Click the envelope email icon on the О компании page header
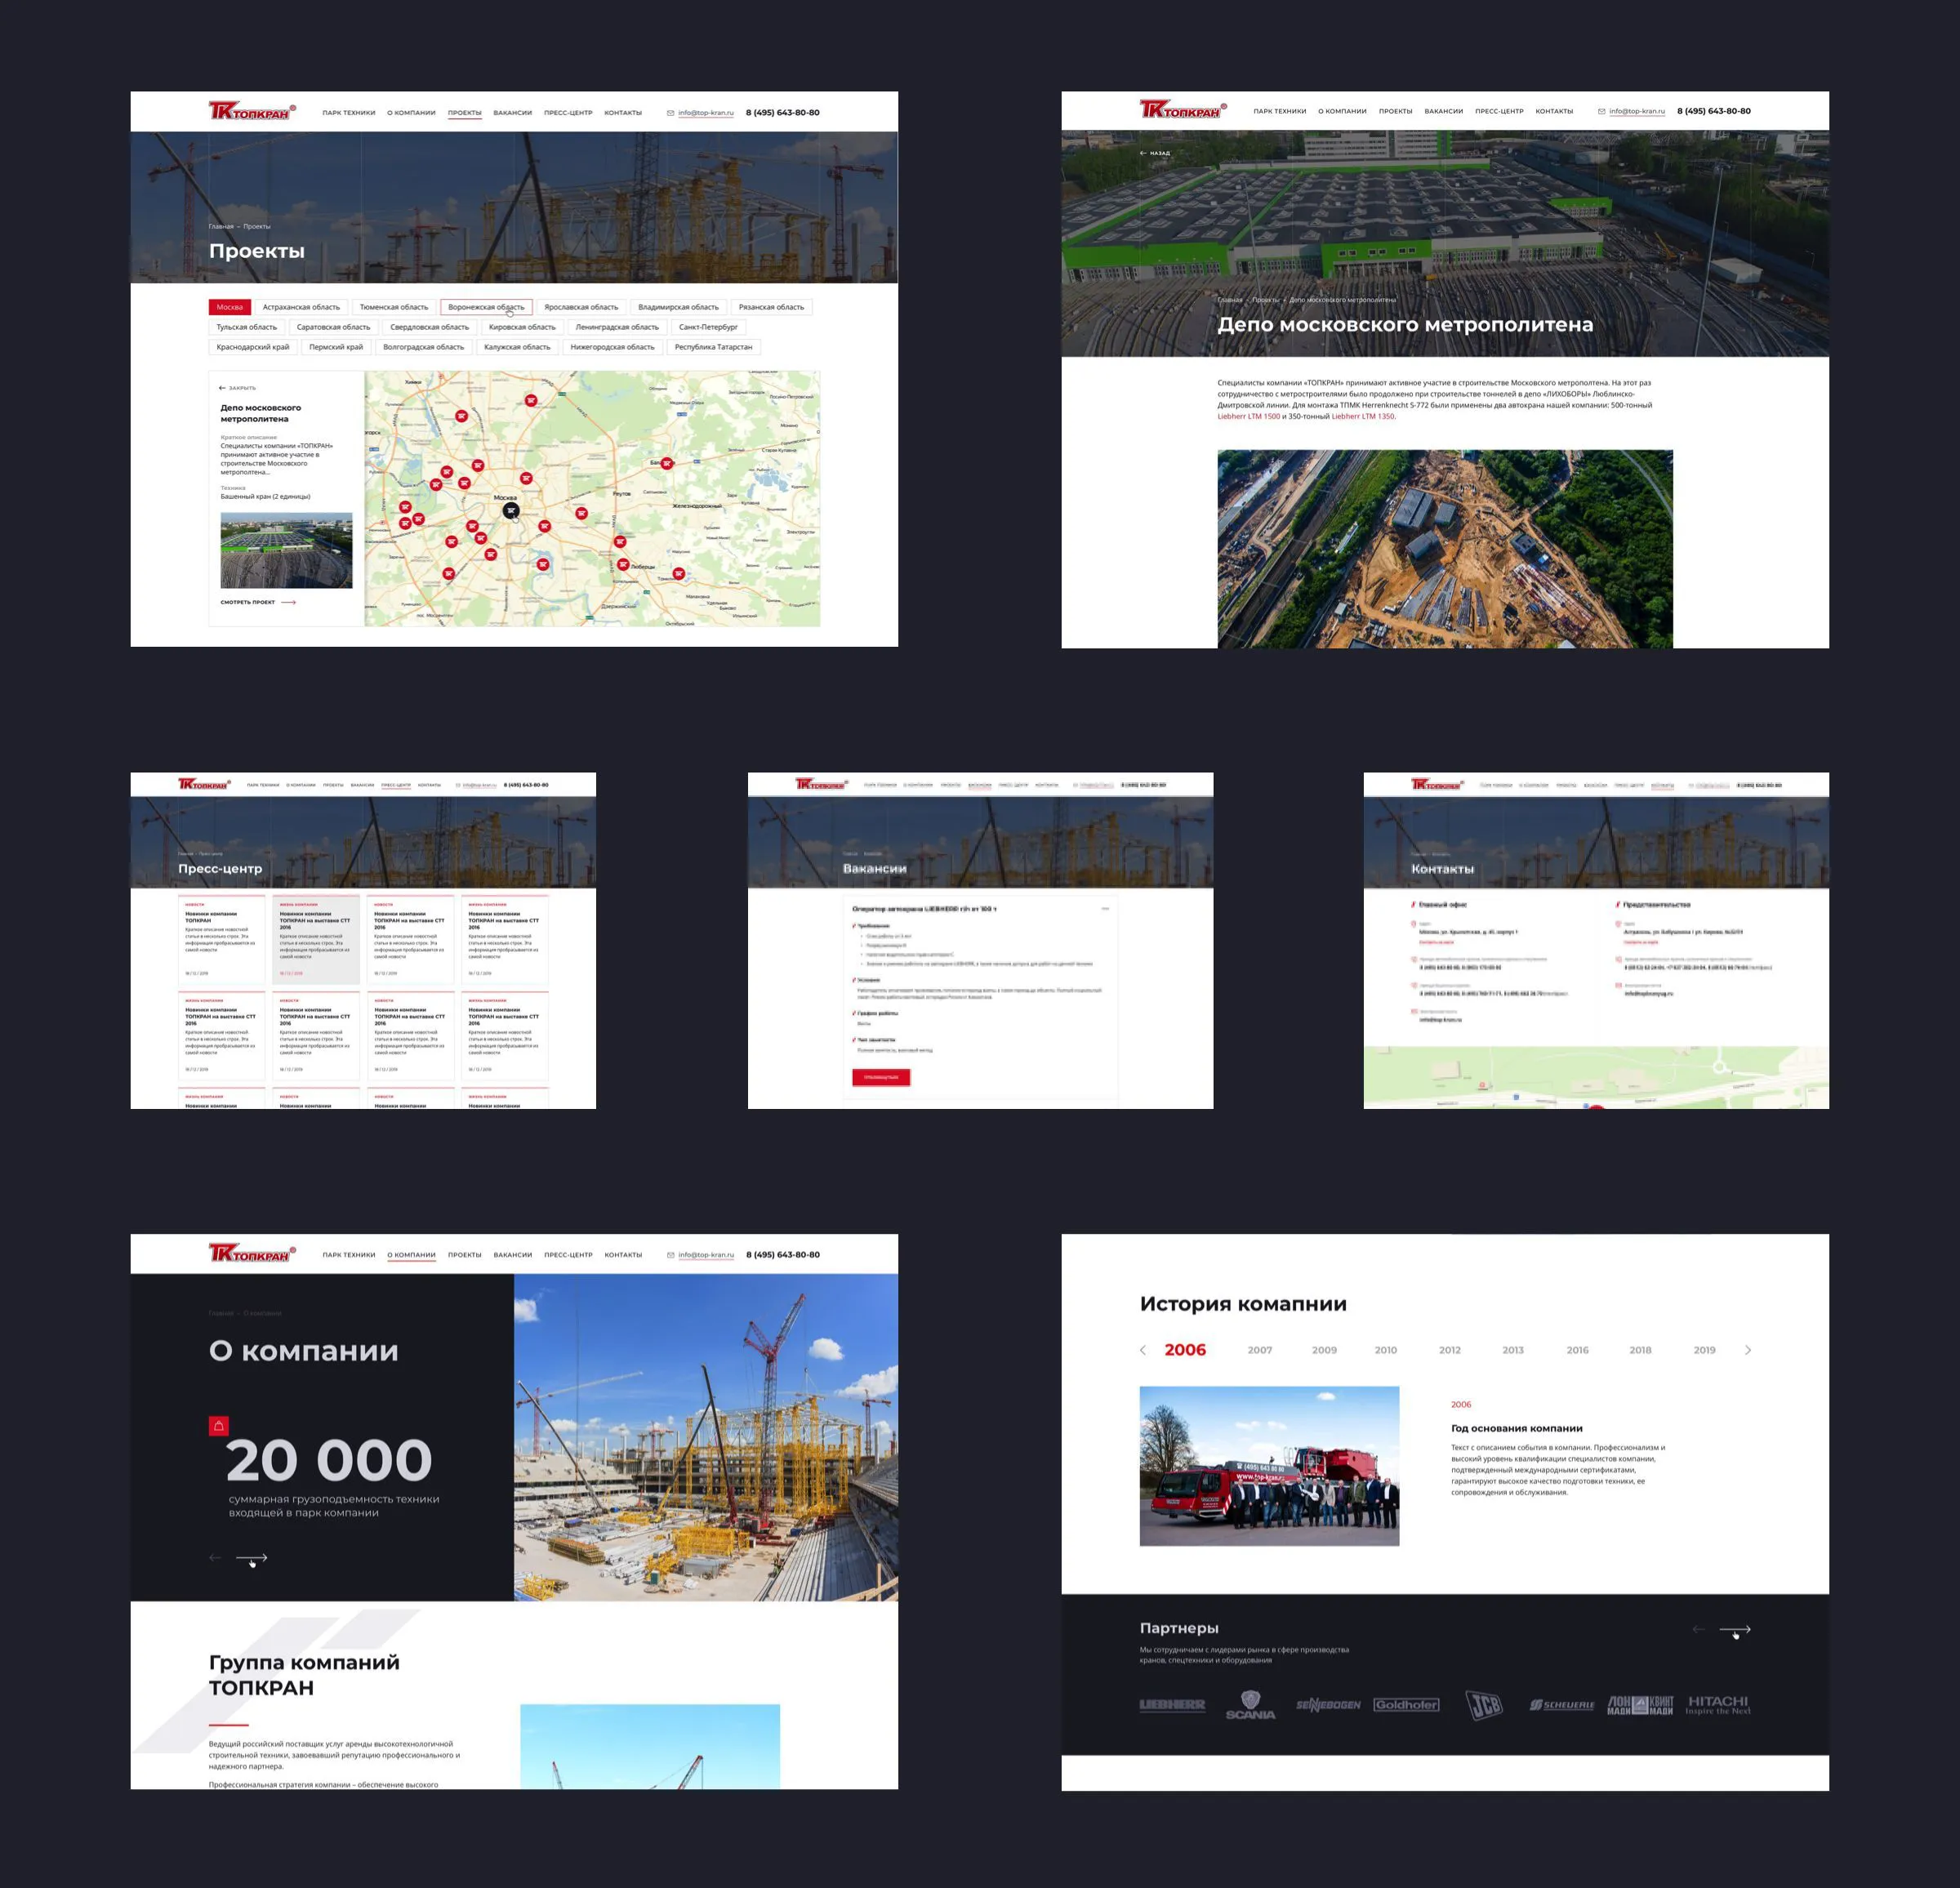 coord(670,1255)
